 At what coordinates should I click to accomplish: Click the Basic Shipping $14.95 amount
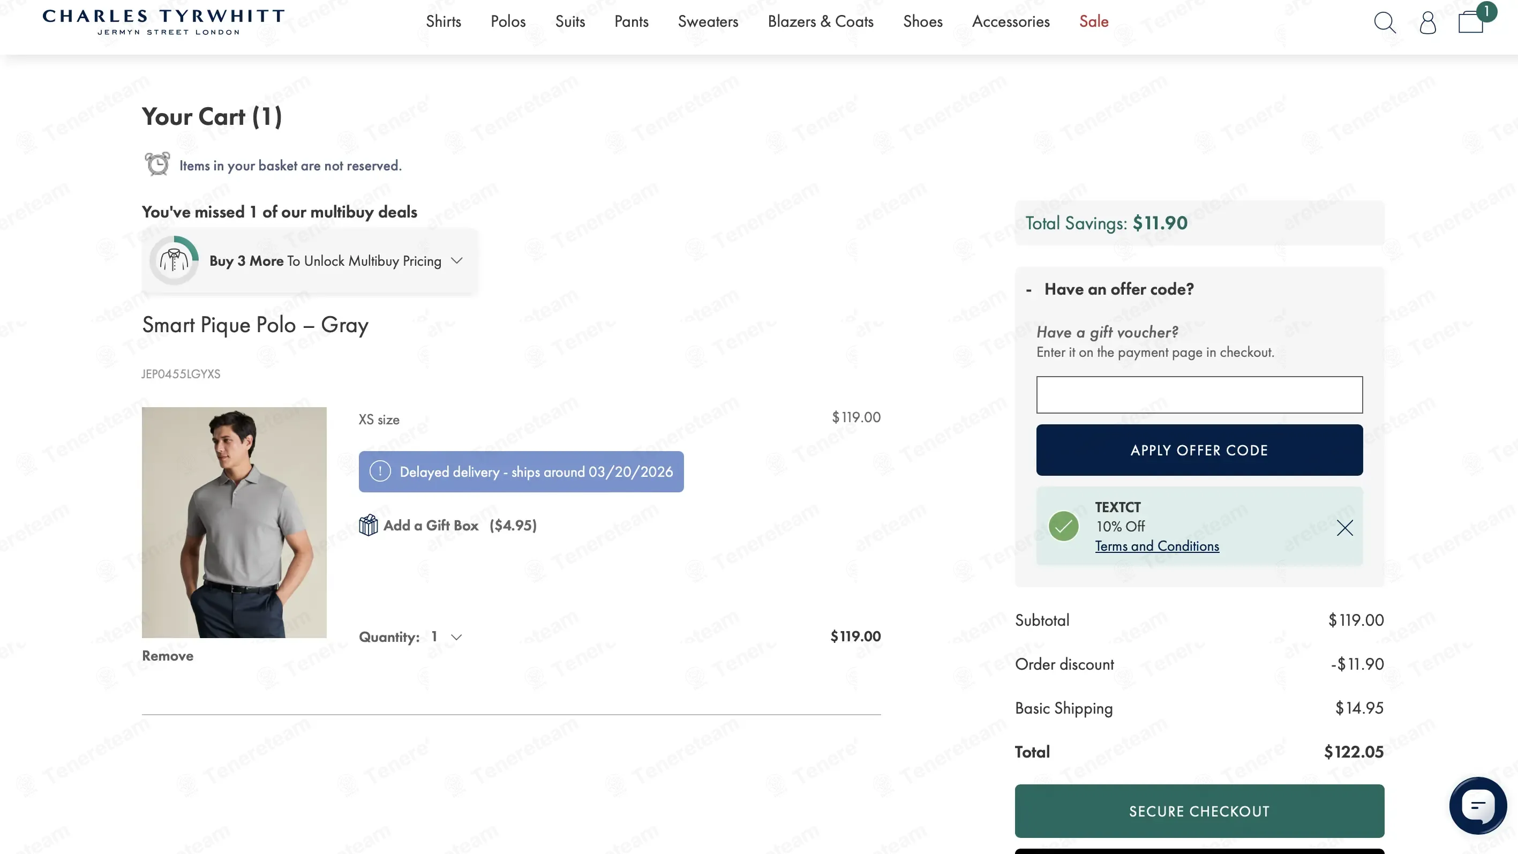point(1359,707)
